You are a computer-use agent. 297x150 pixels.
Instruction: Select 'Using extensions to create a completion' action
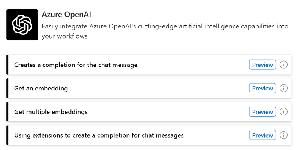tap(99, 135)
